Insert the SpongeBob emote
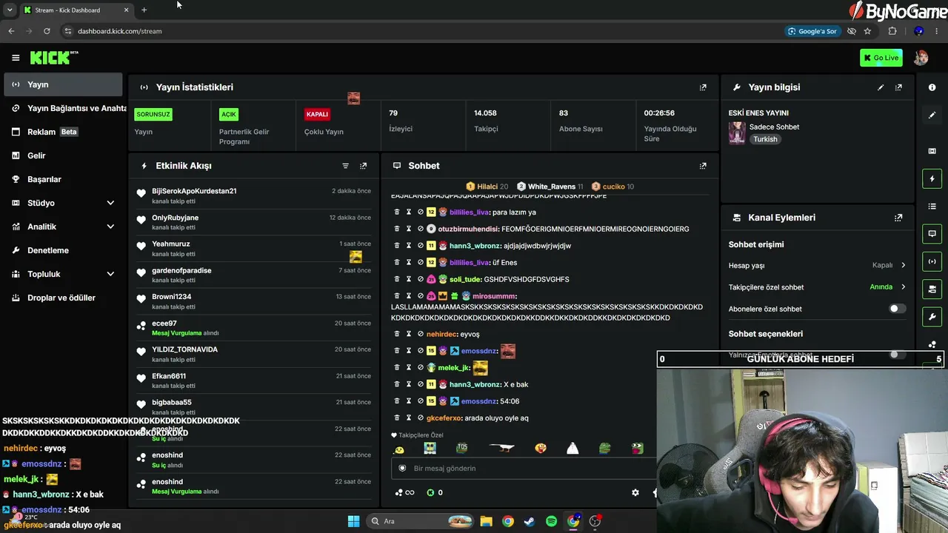 [430, 449]
